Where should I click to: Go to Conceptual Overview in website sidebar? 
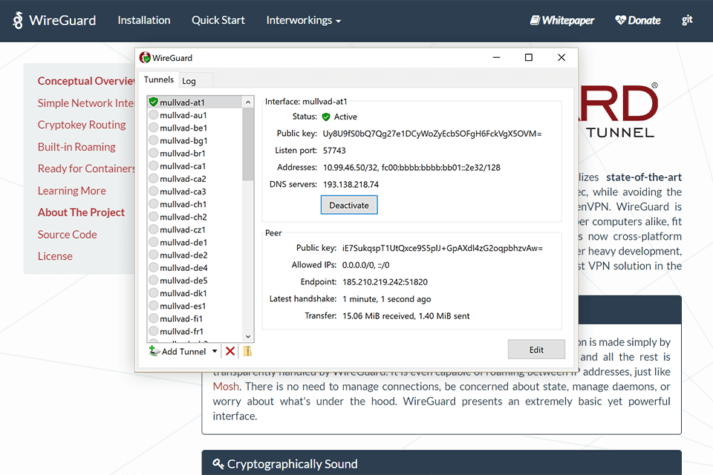(86, 81)
